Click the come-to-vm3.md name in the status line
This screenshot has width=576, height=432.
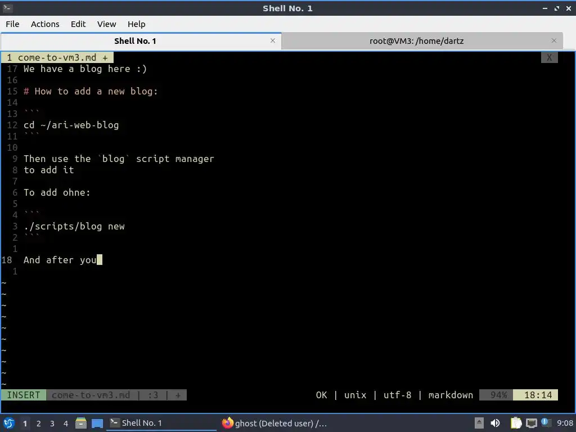(91, 395)
